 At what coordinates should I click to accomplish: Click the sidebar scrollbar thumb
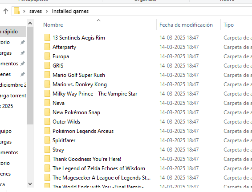click(x=30, y=76)
